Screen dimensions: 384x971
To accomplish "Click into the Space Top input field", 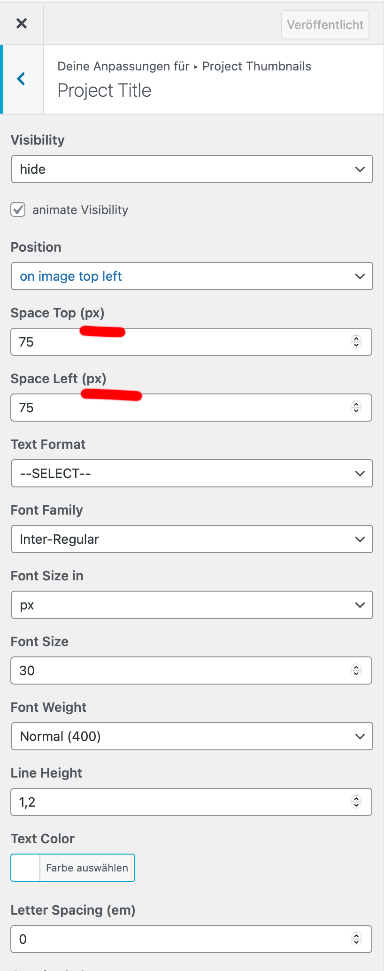I will 178,342.
